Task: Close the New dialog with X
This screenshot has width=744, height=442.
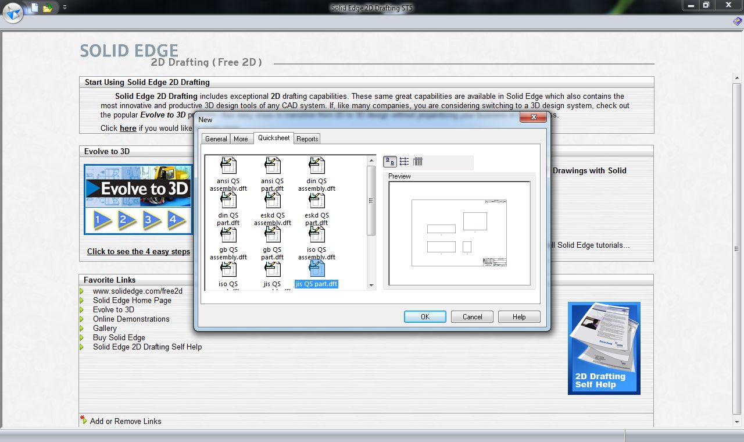Action: pyautogui.click(x=532, y=117)
